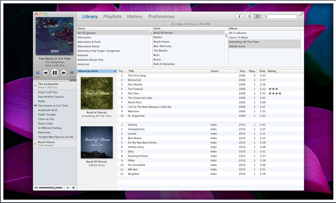The width and height of the screenshot is (336, 203).
Task: Pause the current song
Action: pos(55,73)
